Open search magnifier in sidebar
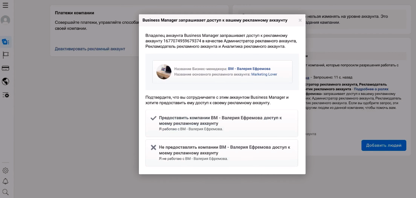The image size is (416, 198). 5,192
